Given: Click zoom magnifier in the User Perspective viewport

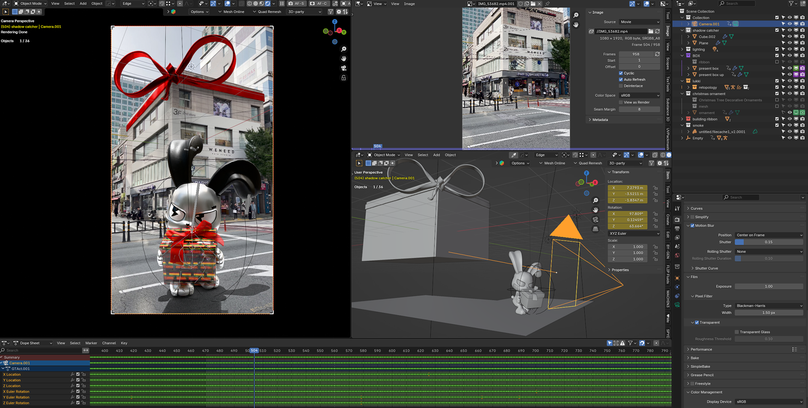Looking at the screenshot, I should [595, 200].
